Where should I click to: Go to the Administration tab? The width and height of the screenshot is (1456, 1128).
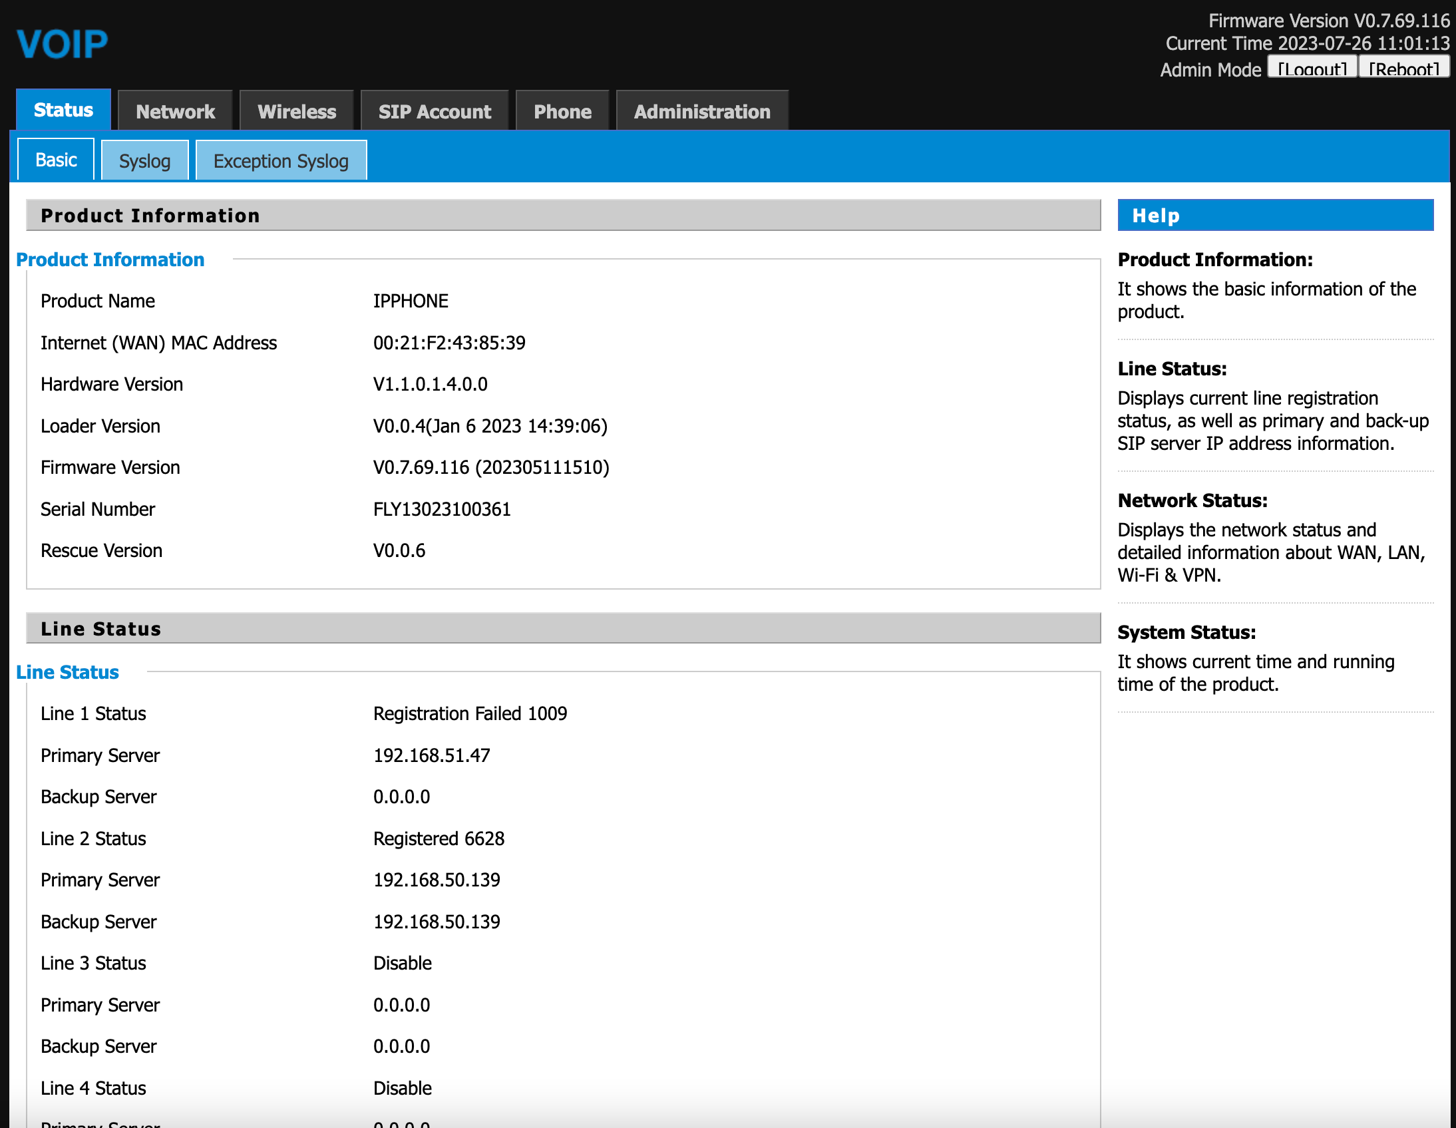(702, 111)
